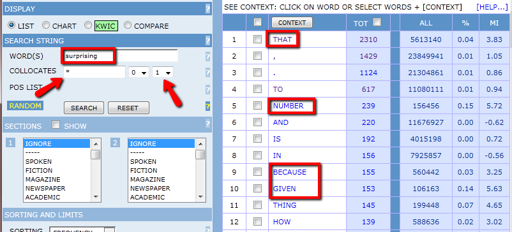The height and width of the screenshot is (232, 512).
Task: Tick the select-all checkbox in results header
Action: click(x=258, y=22)
